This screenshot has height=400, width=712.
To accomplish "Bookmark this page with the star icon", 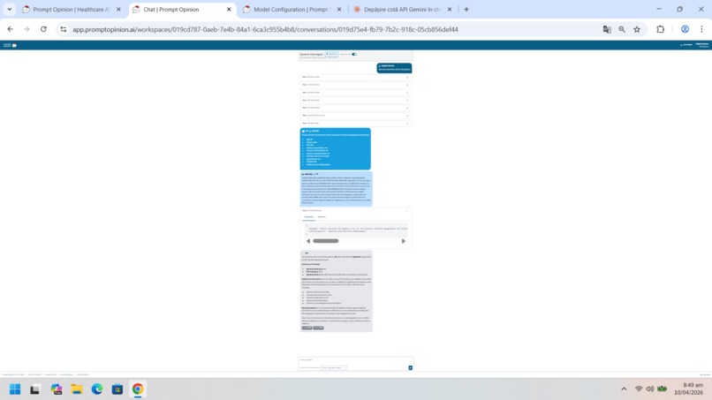I will (x=637, y=29).
